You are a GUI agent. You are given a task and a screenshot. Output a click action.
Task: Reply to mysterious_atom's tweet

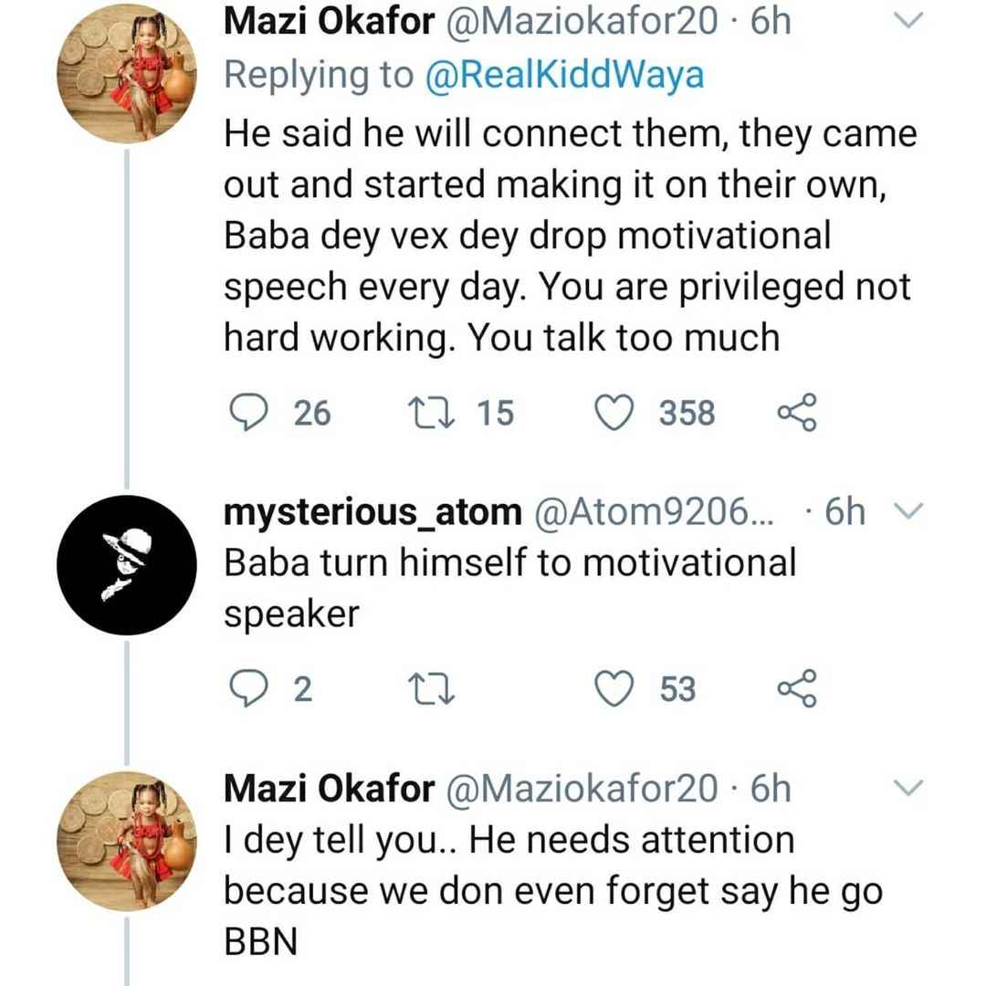[248, 688]
